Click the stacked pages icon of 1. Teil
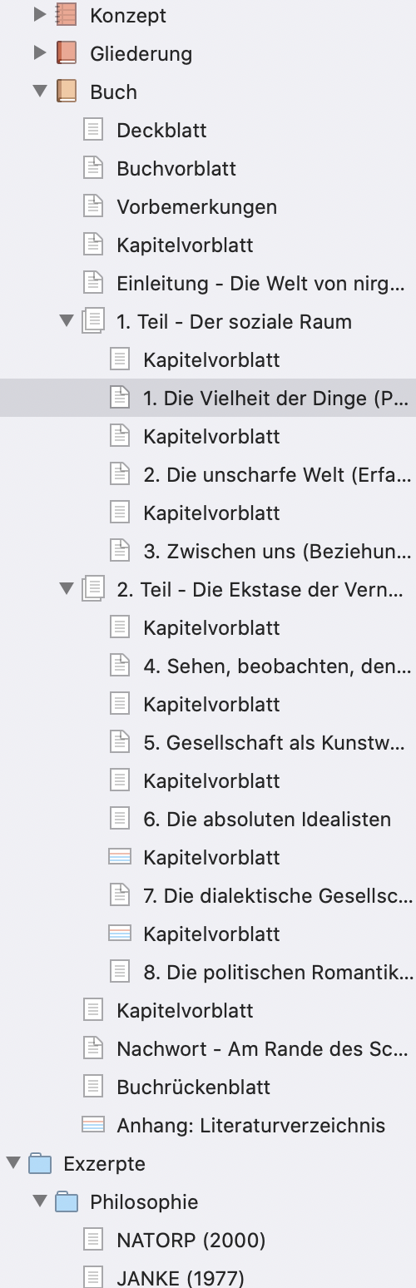This screenshot has width=416, height=1288. tap(93, 321)
